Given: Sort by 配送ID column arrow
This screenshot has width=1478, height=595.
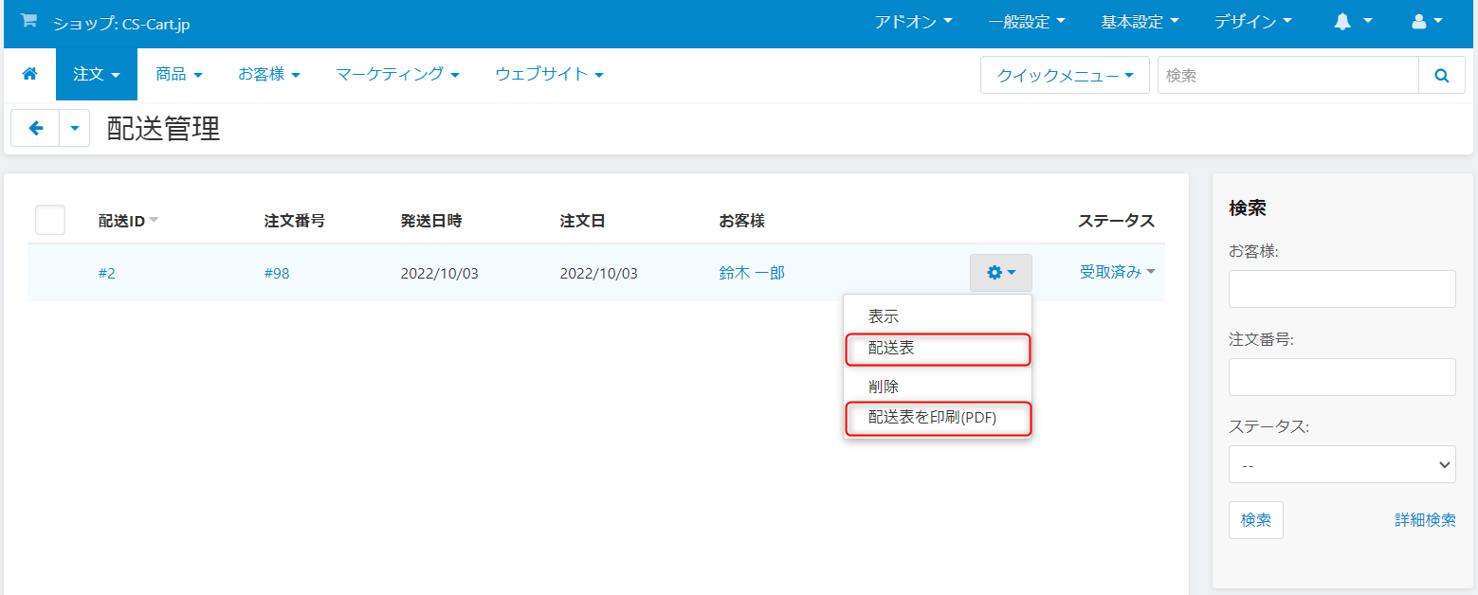Looking at the screenshot, I should 154,221.
